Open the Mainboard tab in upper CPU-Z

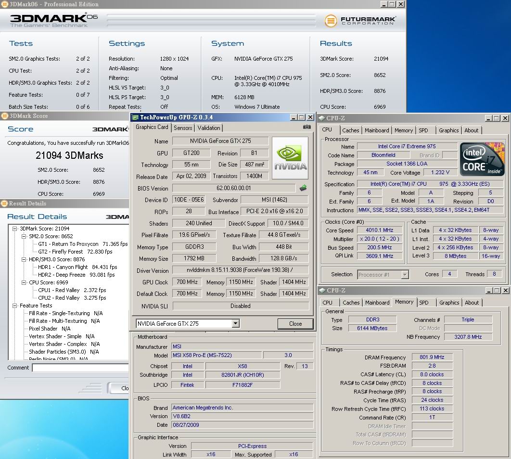tap(377, 130)
